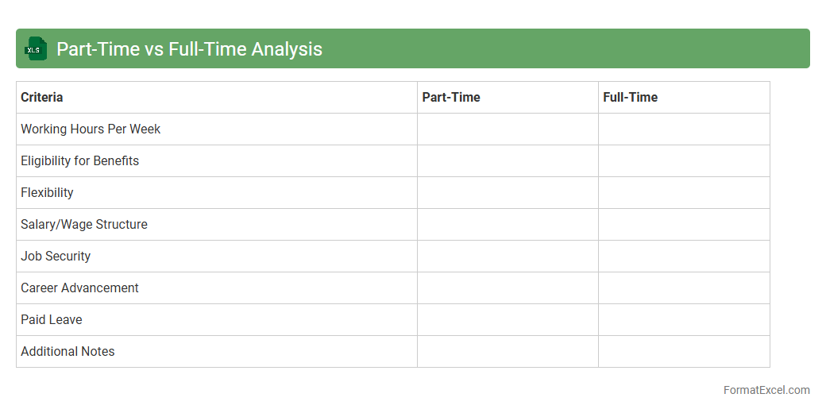Click Full-Time cell for Additional Notes row
826x413 pixels.
tap(684, 352)
